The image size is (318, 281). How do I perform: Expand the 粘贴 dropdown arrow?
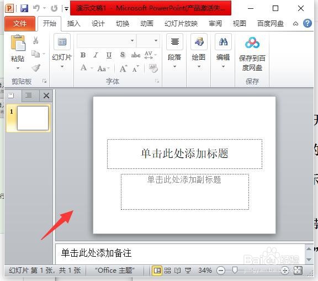point(18,68)
